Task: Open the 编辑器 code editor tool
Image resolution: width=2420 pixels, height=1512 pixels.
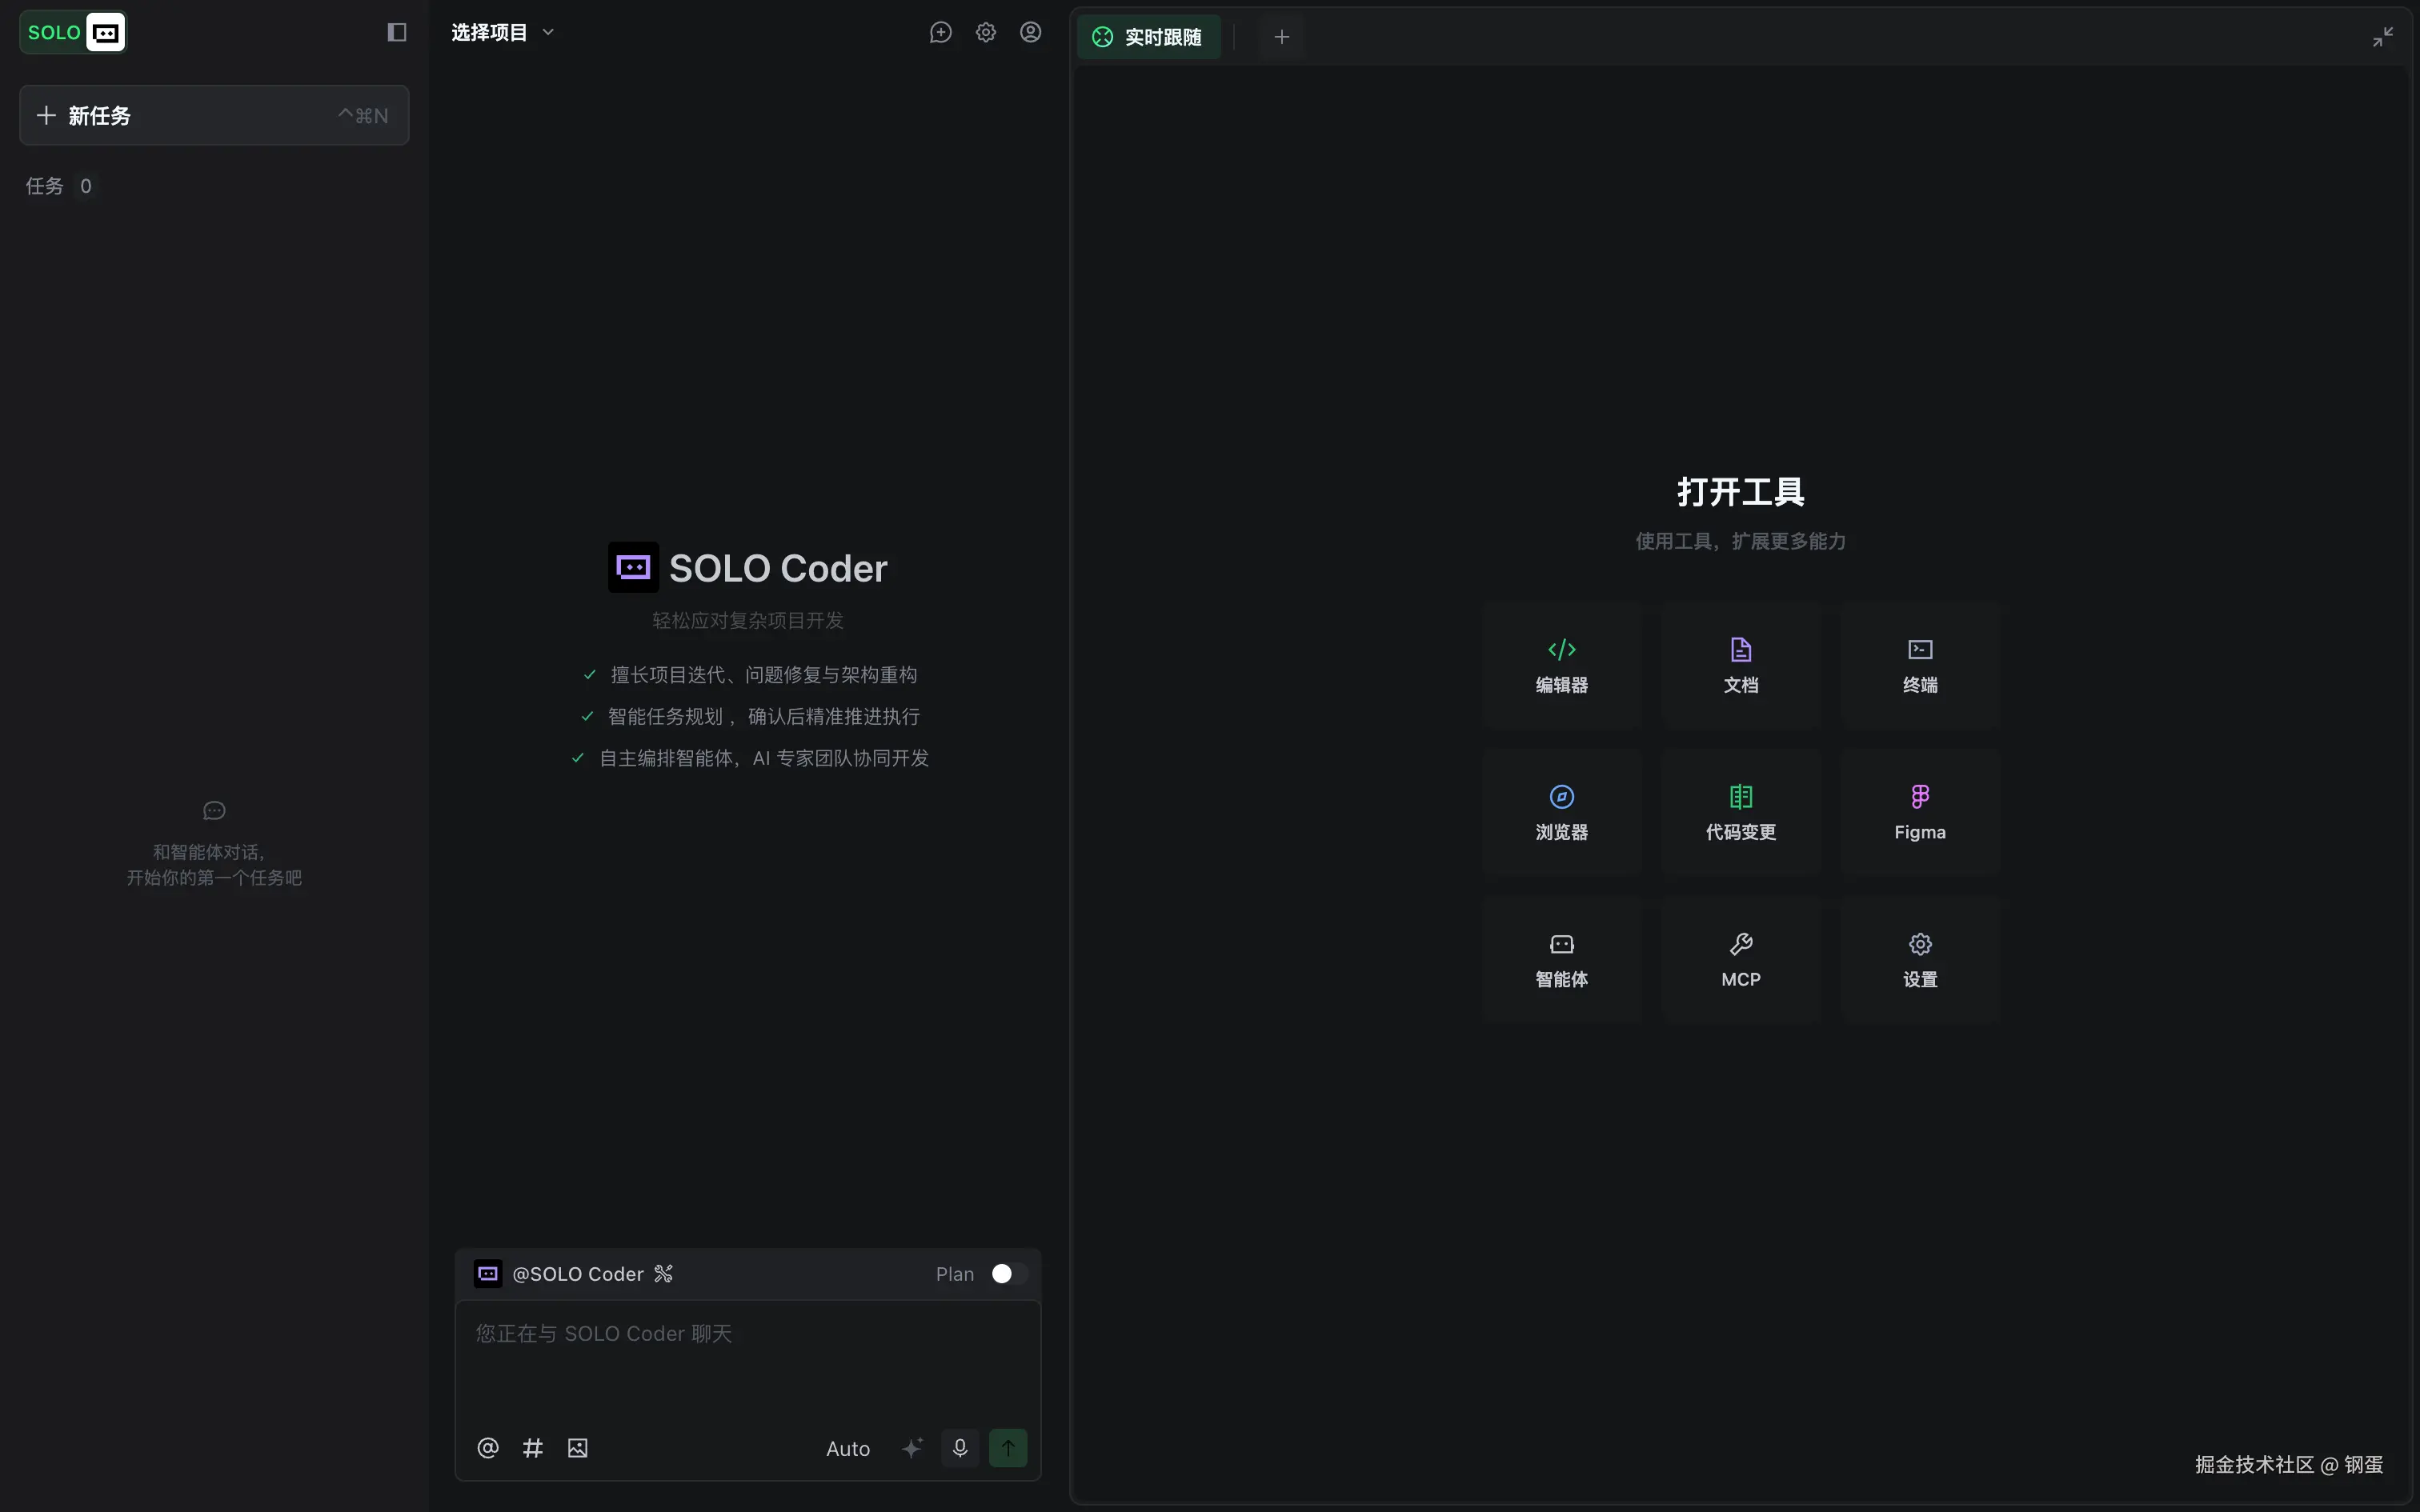Action: pos(1561,666)
